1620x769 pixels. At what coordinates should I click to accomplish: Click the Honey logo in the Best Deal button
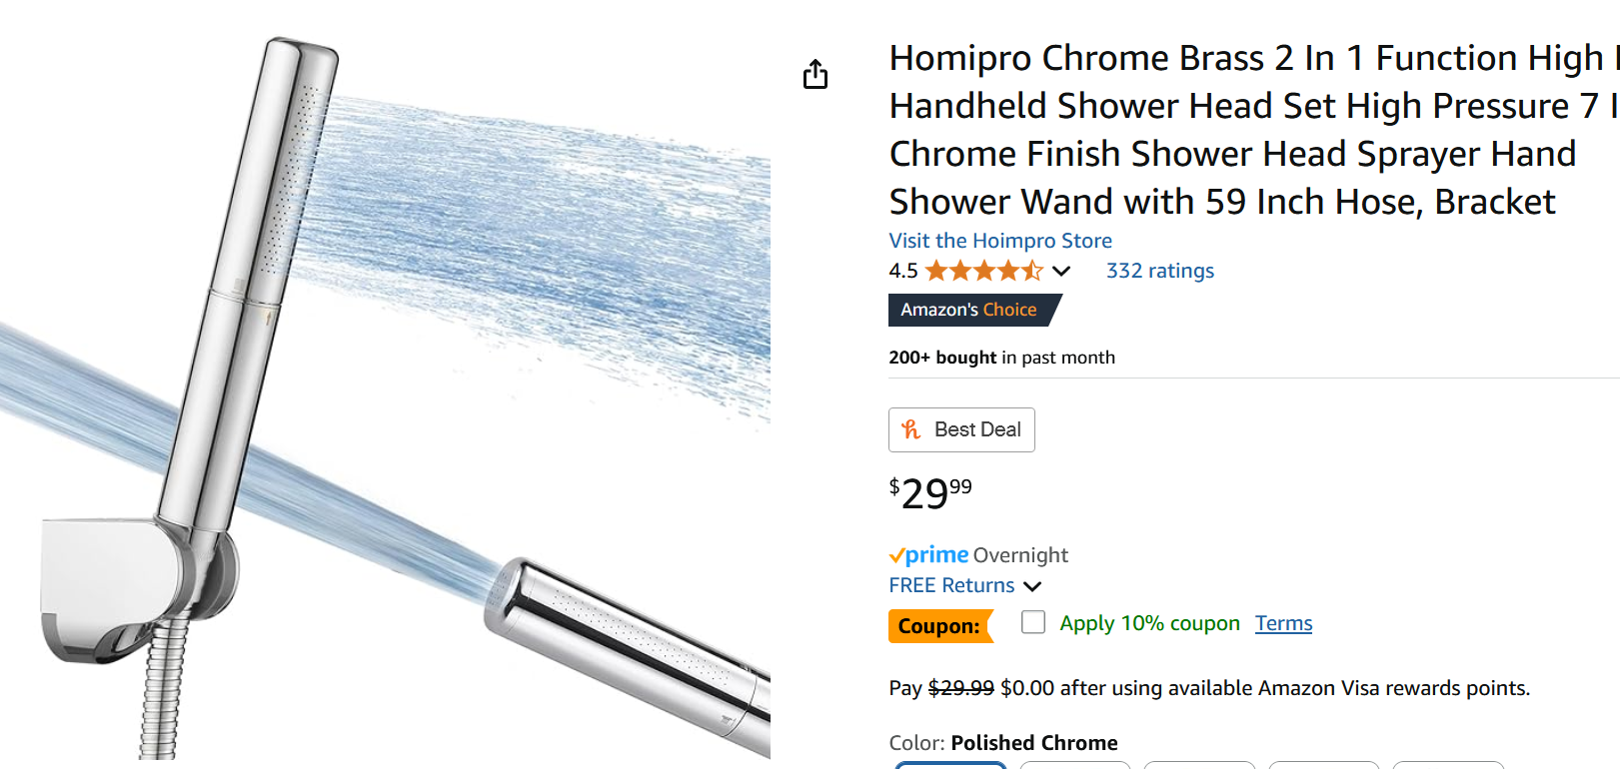tap(911, 429)
